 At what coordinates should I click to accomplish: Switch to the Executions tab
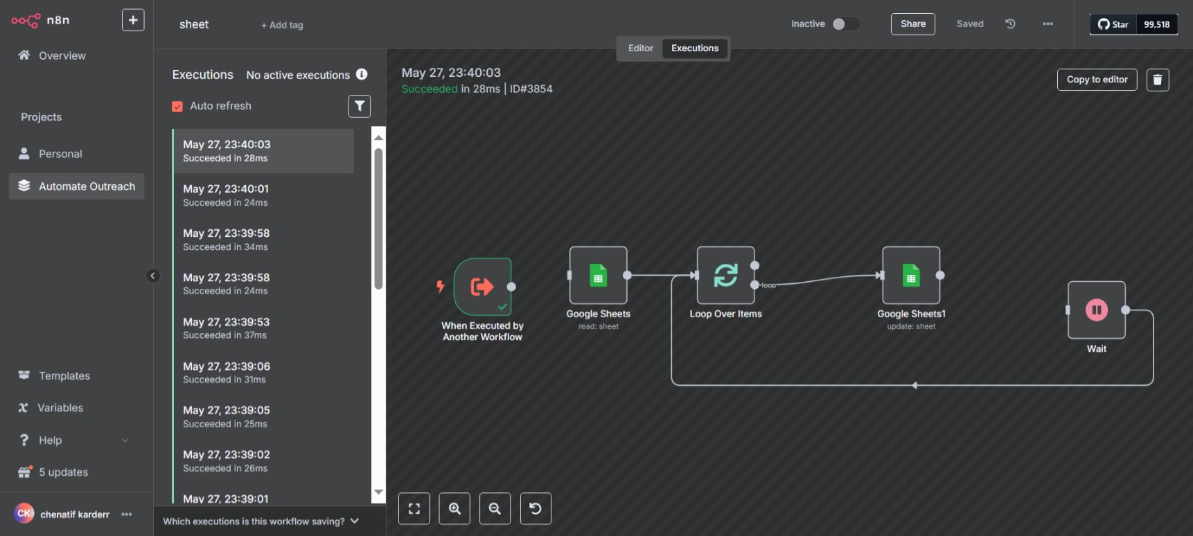[x=695, y=48]
